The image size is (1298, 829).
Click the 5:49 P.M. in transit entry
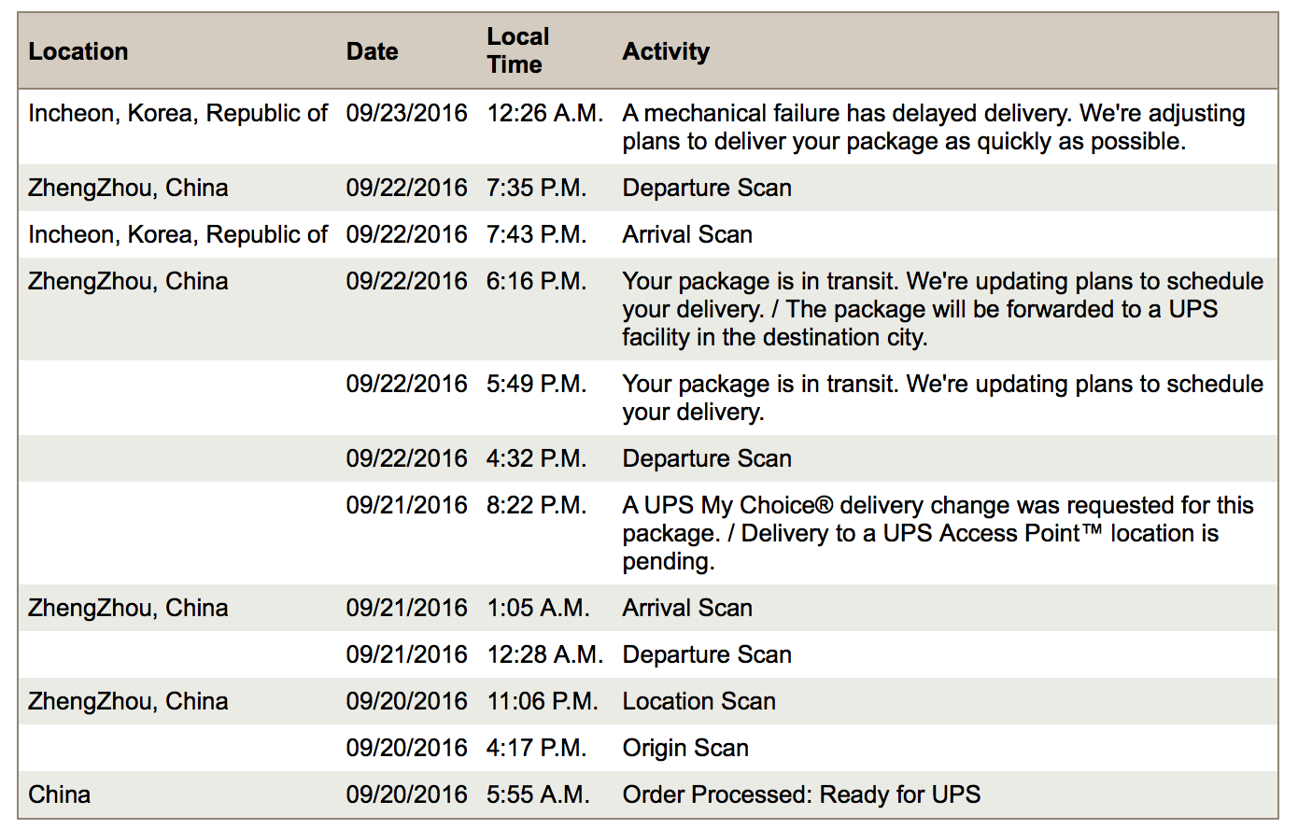943,398
